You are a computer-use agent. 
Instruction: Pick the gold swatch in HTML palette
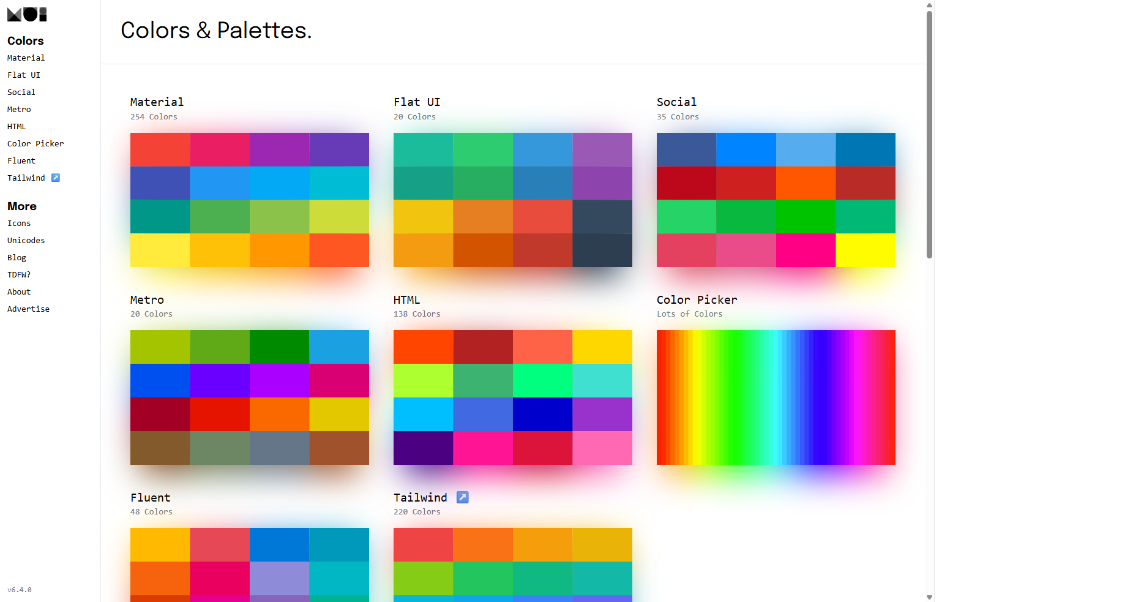(602, 347)
